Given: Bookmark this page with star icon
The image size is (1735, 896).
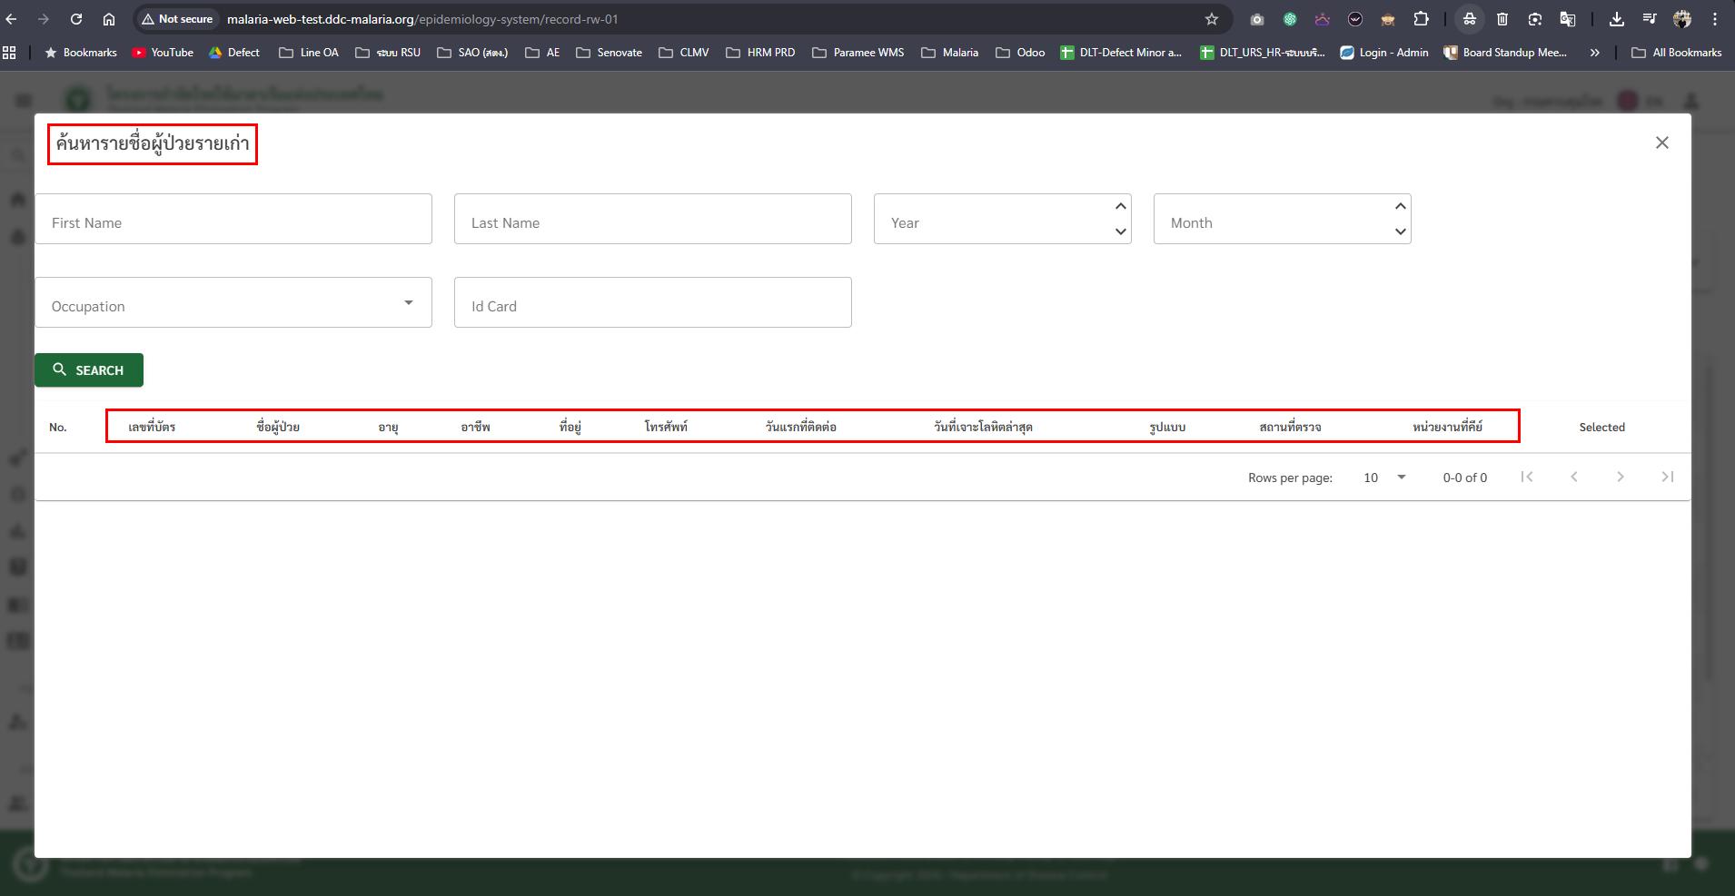Looking at the screenshot, I should pos(1211,19).
